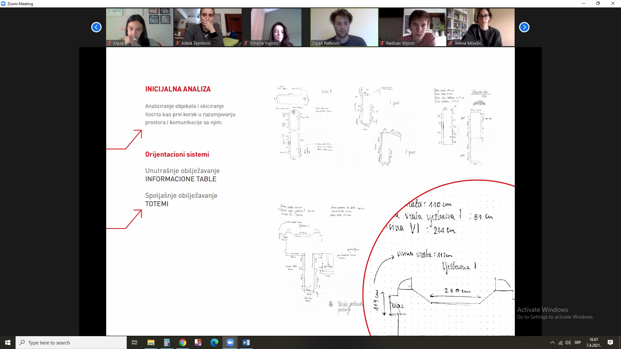
Task: Click the Orijentacioni sistemi heading
Action: tap(177, 154)
